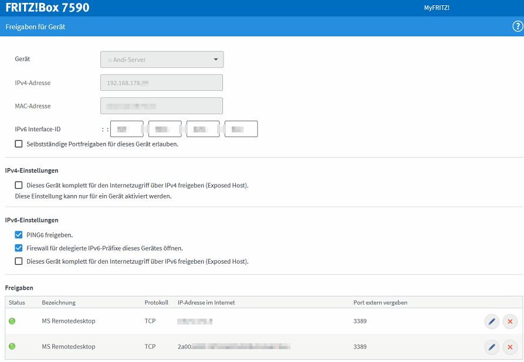The width and height of the screenshot is (524, 362).
Task: Click the IPv6-Einstellungen heading
Action: click(32, 220)
